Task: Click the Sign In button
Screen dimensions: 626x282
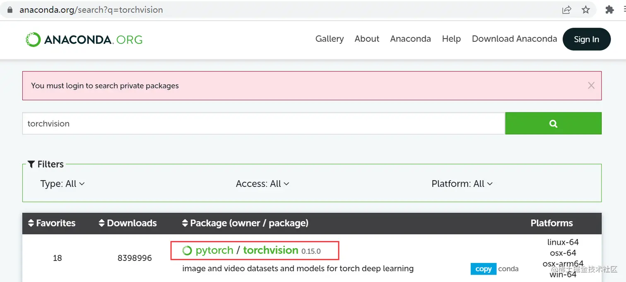Action: [586, 39]
